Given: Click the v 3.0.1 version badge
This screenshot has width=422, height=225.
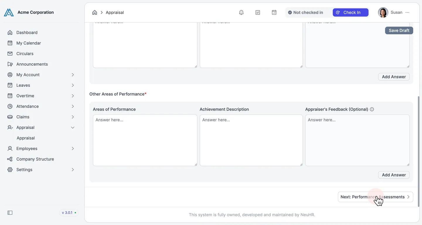Looking at the screenshot, I should click(69, 213).
